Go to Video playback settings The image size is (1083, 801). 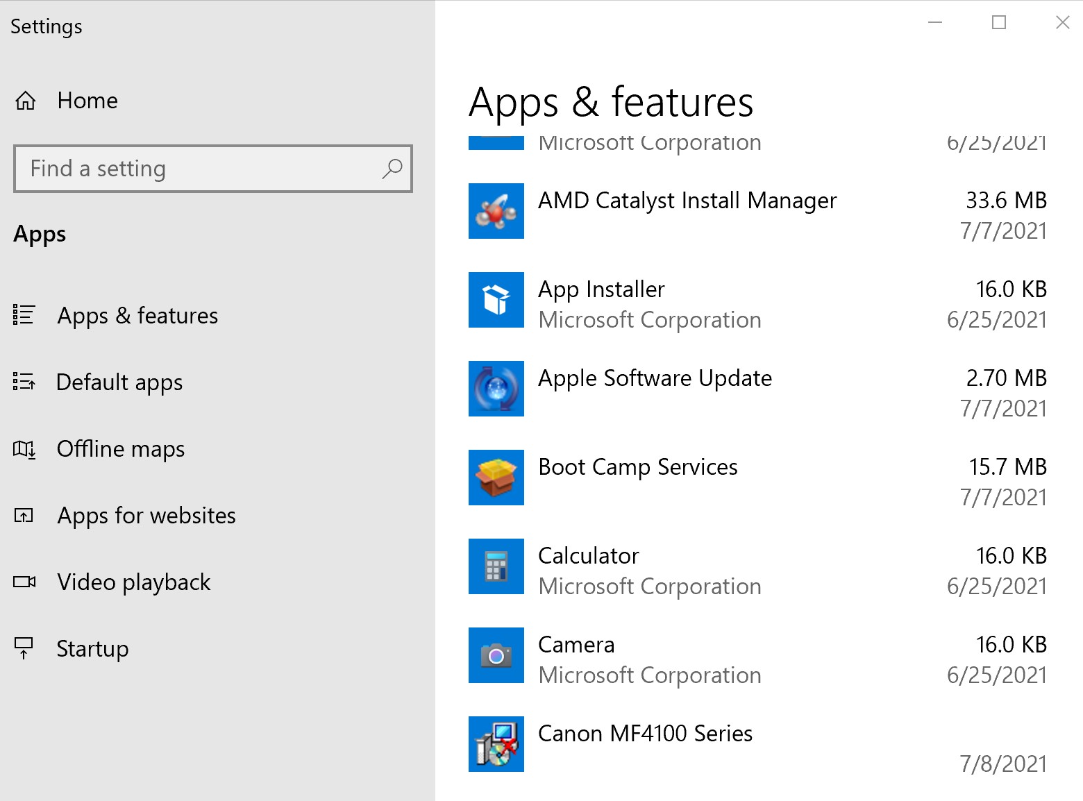coord(133,582)
